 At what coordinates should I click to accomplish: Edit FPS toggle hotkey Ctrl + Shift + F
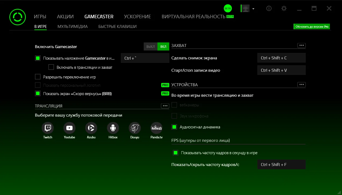pos(282,164)
